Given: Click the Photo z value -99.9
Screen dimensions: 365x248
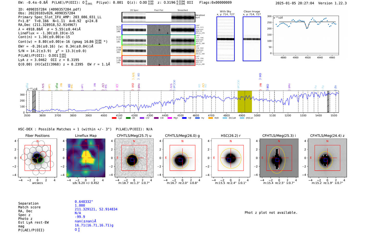Looking at the screenshot, I should pyautogui.click(x=80, y=217).
